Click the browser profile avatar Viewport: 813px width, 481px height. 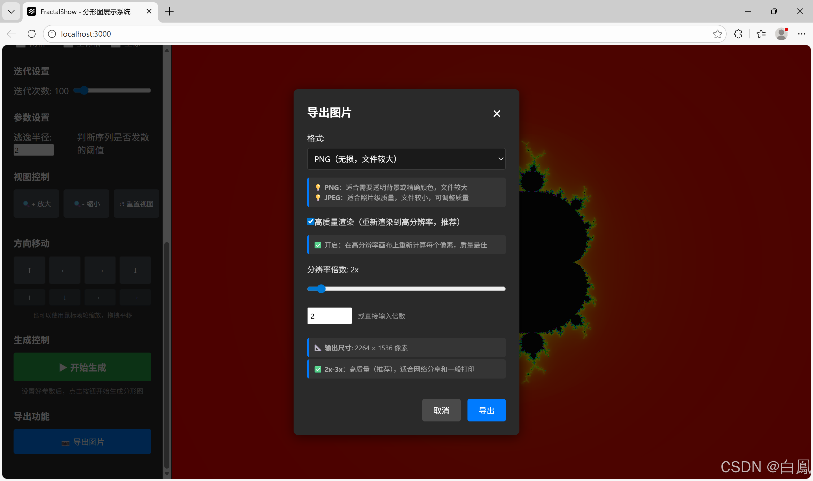781,34
